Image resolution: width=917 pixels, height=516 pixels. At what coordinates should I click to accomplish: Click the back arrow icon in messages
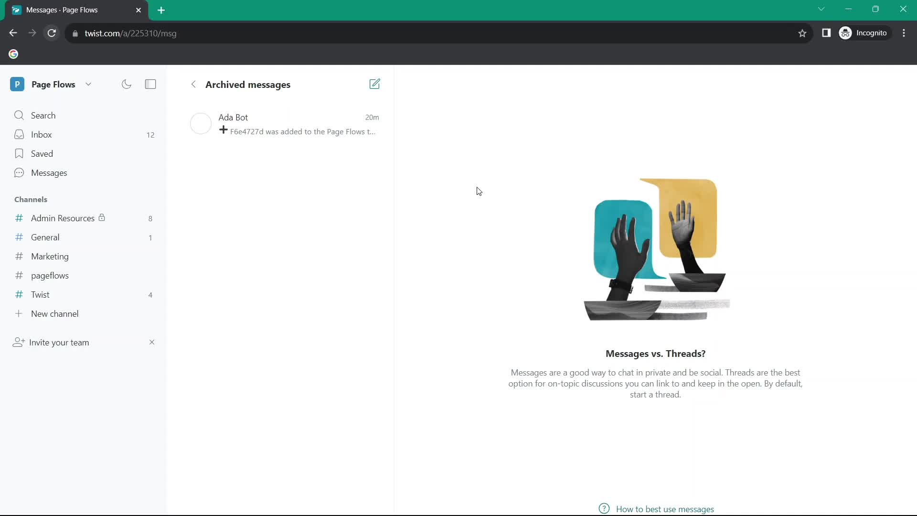tap(193, 84)
